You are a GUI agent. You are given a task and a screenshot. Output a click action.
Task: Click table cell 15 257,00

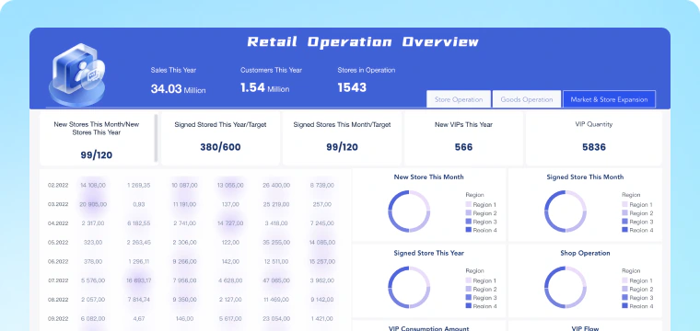click(x=321, y=261)
